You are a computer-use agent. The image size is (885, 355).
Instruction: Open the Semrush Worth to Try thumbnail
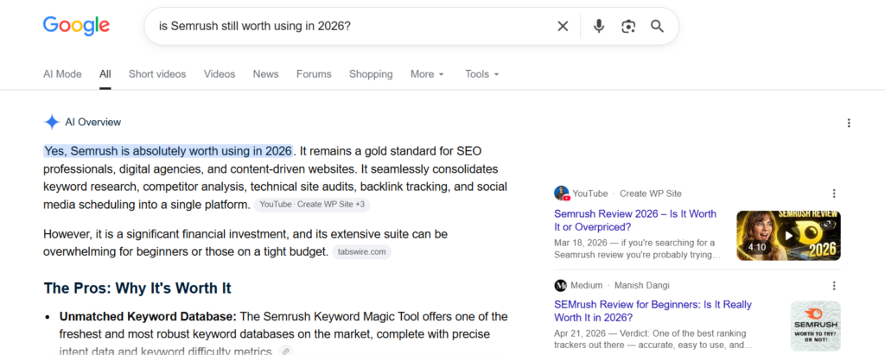815,326
